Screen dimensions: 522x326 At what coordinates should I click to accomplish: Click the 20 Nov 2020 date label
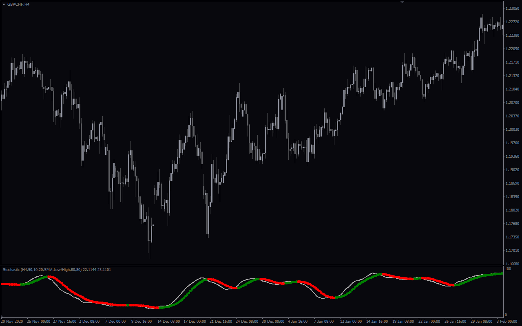(x=12, y=322)
